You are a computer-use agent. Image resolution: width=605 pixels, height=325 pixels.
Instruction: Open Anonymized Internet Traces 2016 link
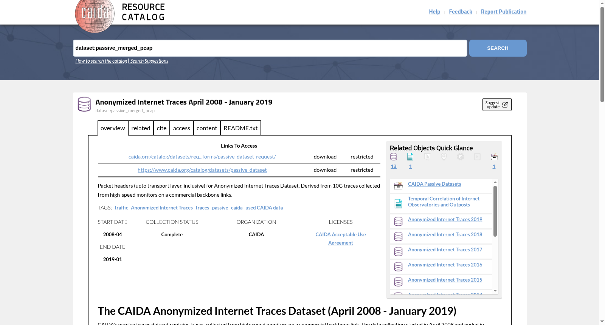pos(445,265)
